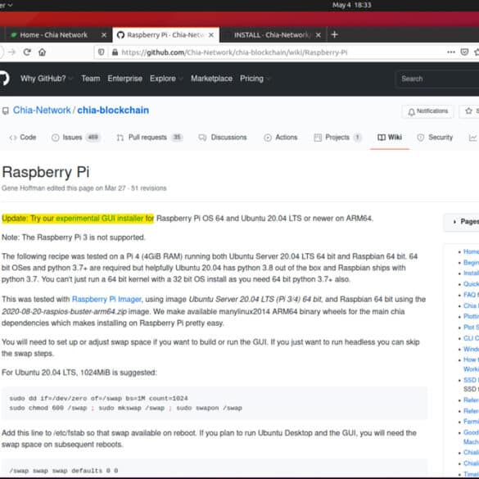Reload the current page

[27, 52]
